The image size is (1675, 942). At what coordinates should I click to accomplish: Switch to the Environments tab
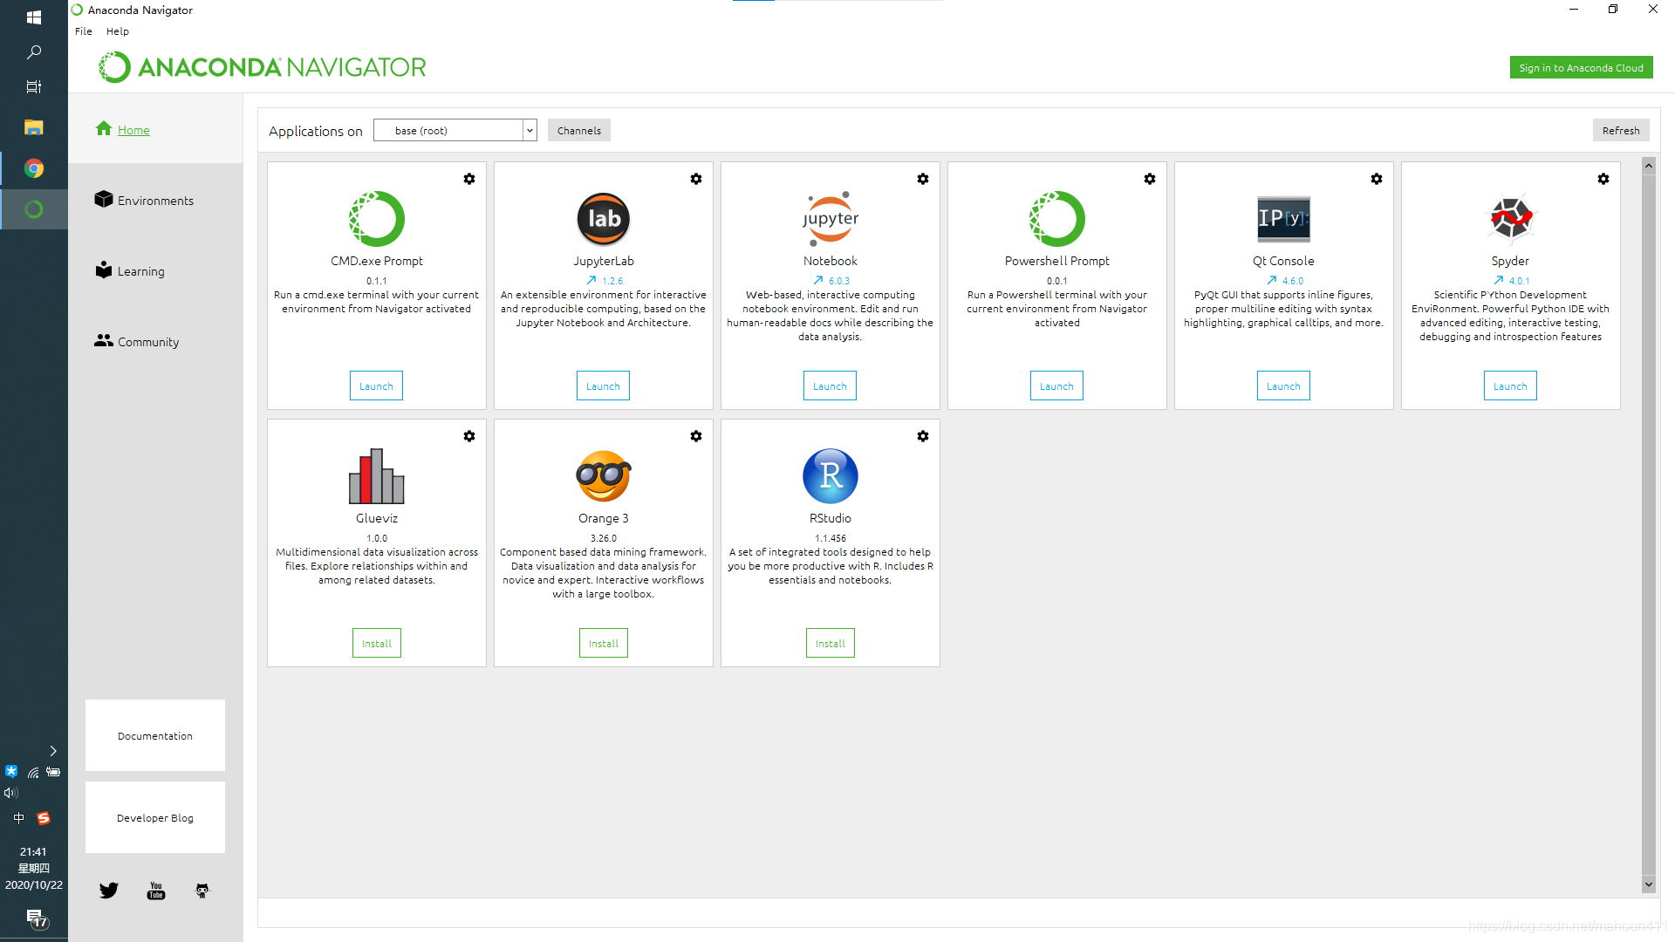tap(144, 201)
